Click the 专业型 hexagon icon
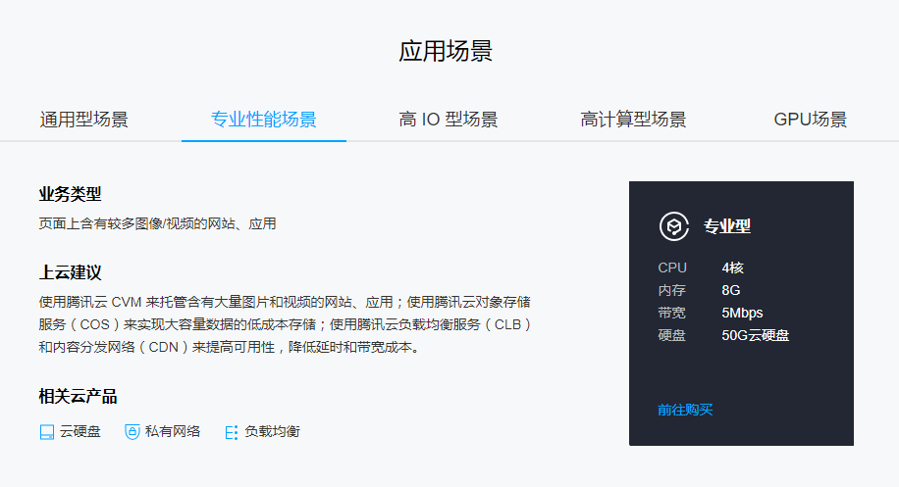899x487 pixels. 673,226
